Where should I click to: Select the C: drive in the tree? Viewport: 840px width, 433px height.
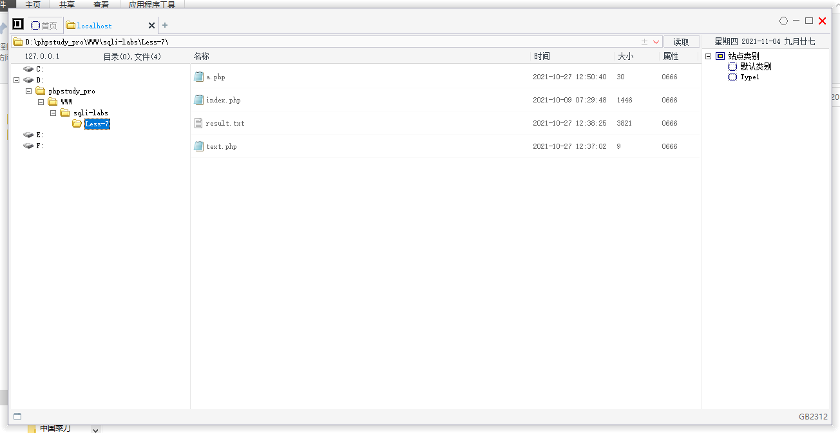click(39, 69)
